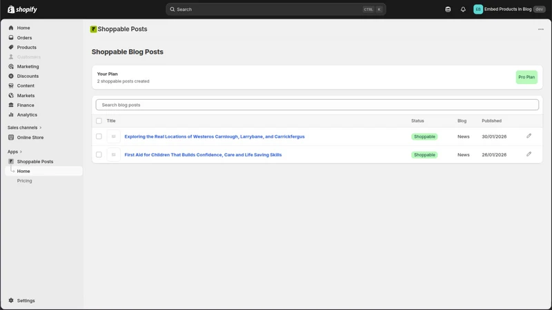Go to Home in main sidebar

23,28
